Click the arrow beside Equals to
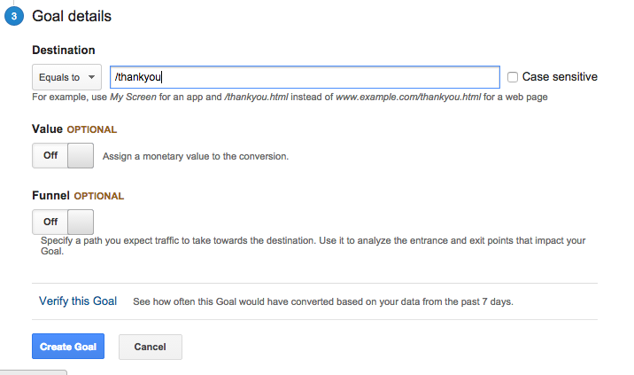Screen dimensions: 634x375 92,77
